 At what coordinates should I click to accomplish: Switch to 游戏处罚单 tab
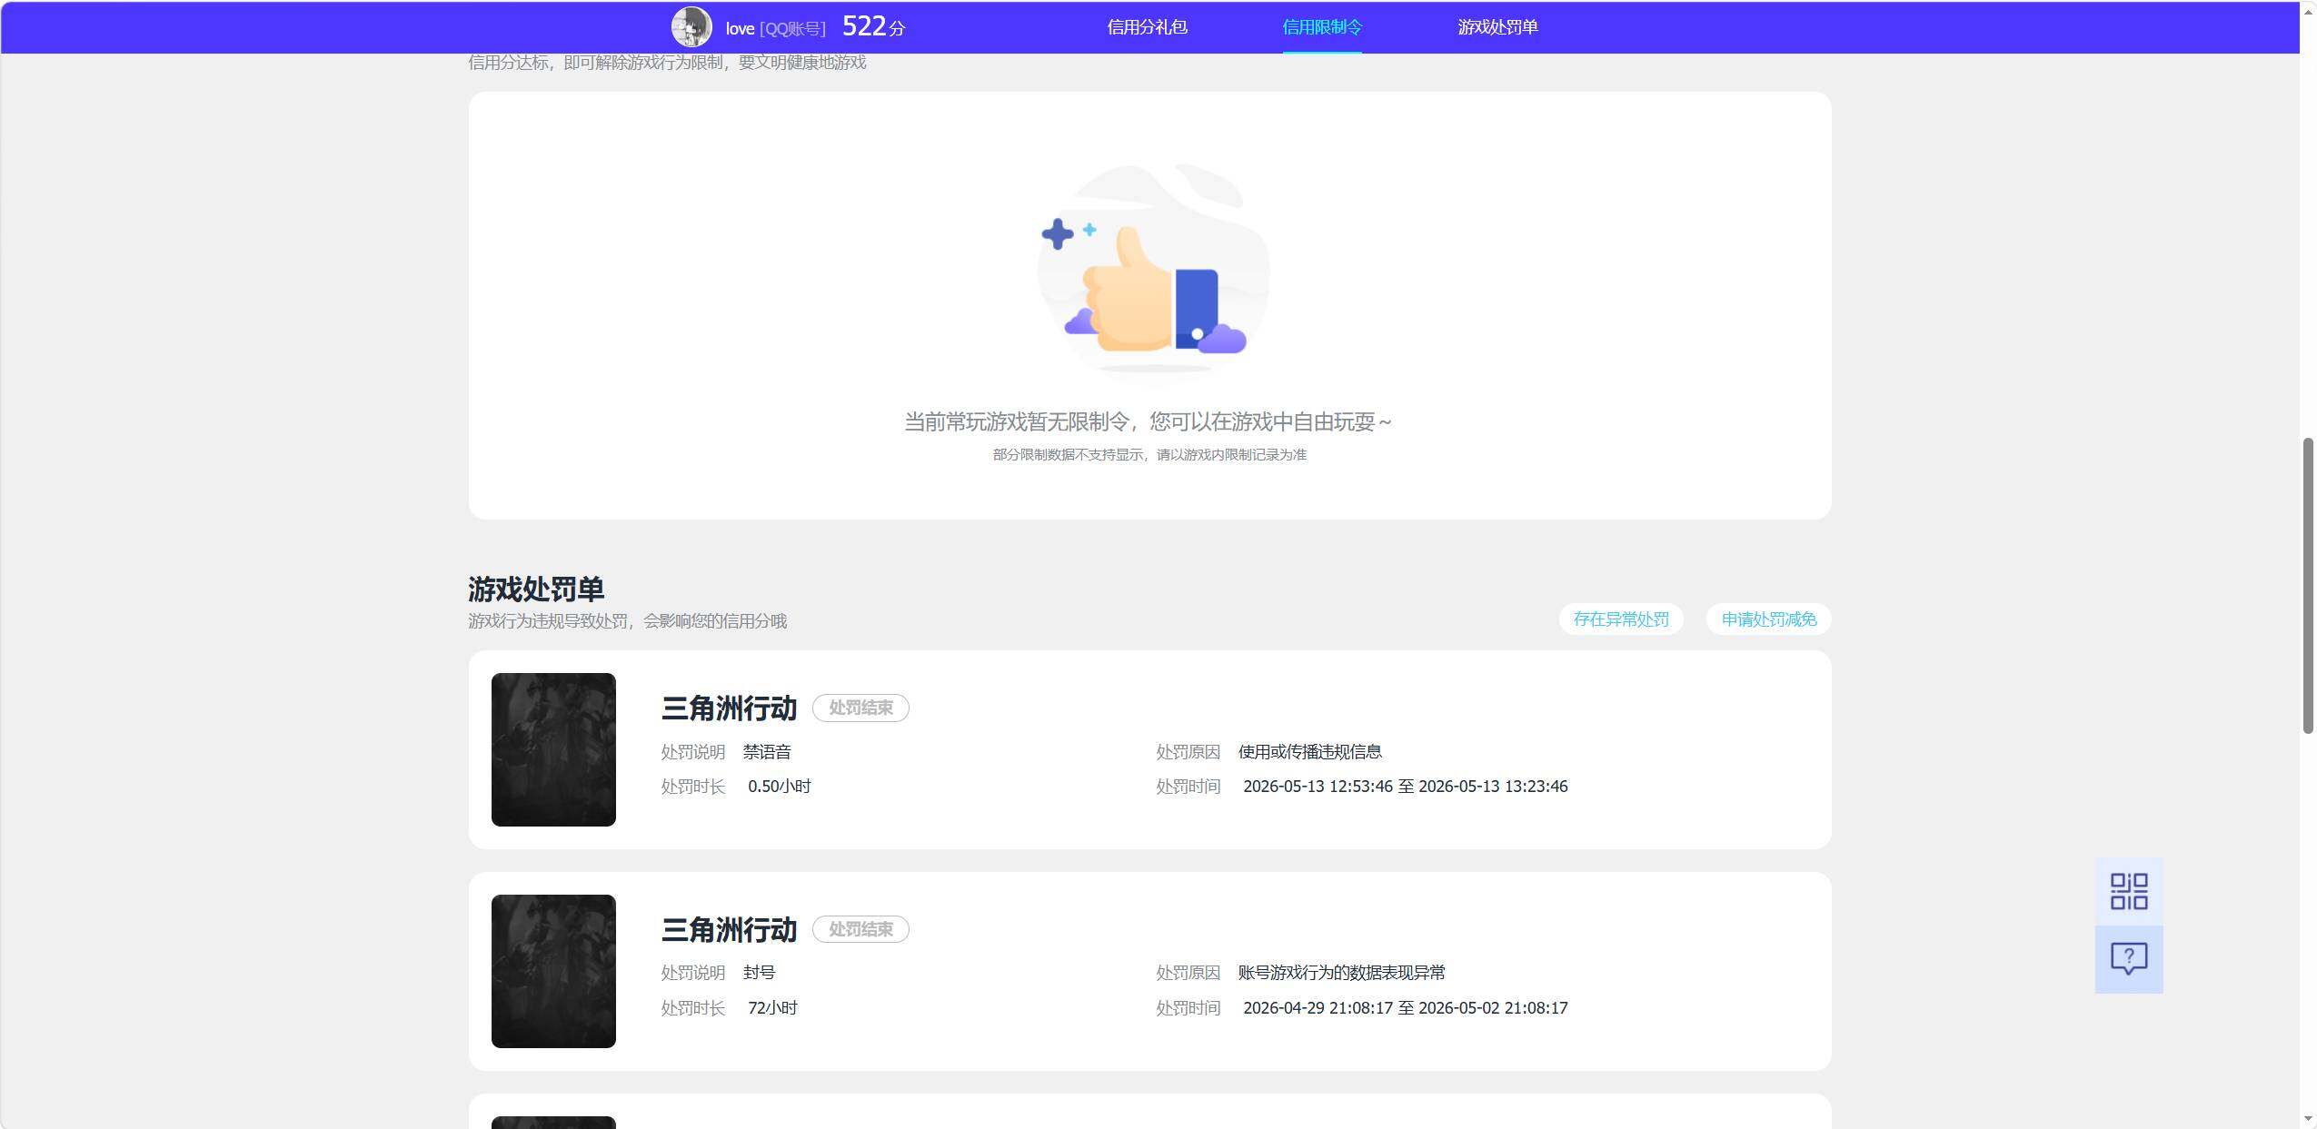[x=1497, y=27]
